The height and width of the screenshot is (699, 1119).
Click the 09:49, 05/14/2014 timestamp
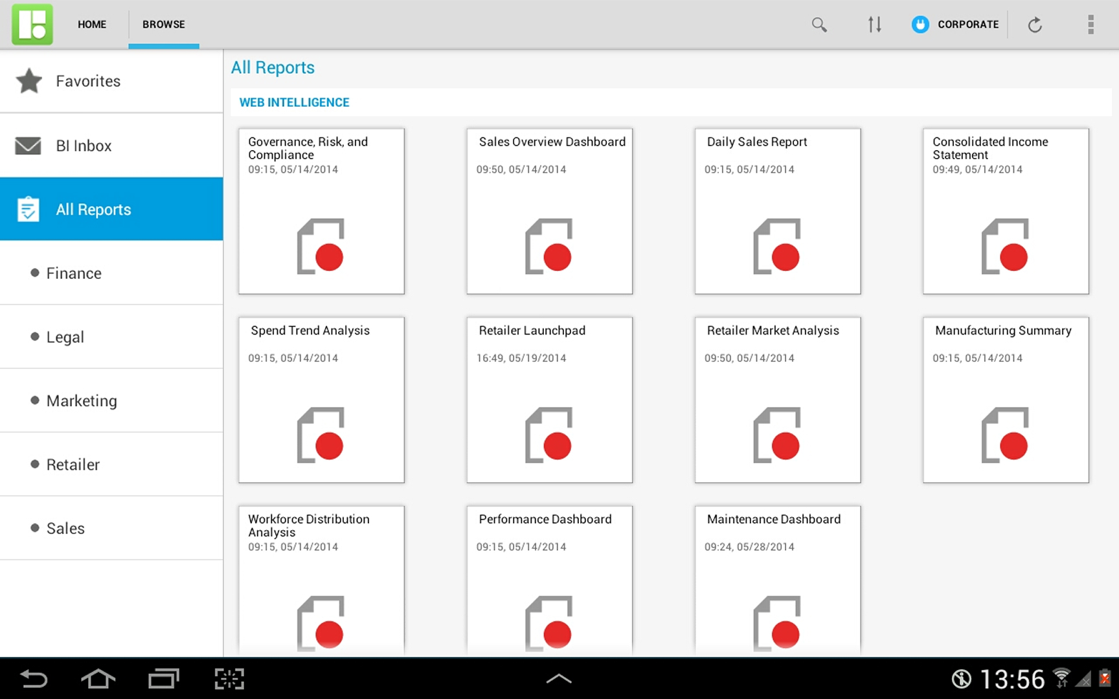pyautogui.click(x=977, y=169)
